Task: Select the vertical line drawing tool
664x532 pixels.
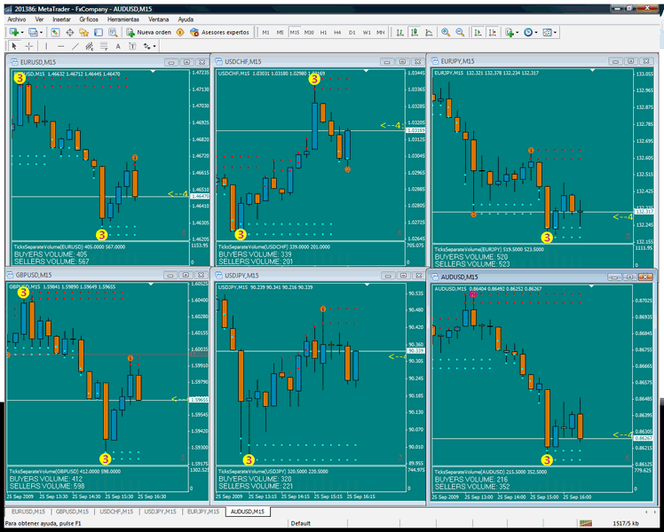Action: pos(46,45)
